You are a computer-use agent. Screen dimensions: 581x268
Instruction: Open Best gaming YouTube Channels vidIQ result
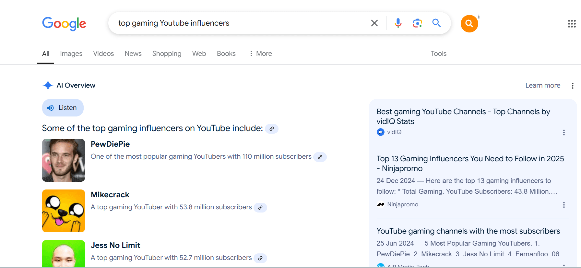point(463,116)
